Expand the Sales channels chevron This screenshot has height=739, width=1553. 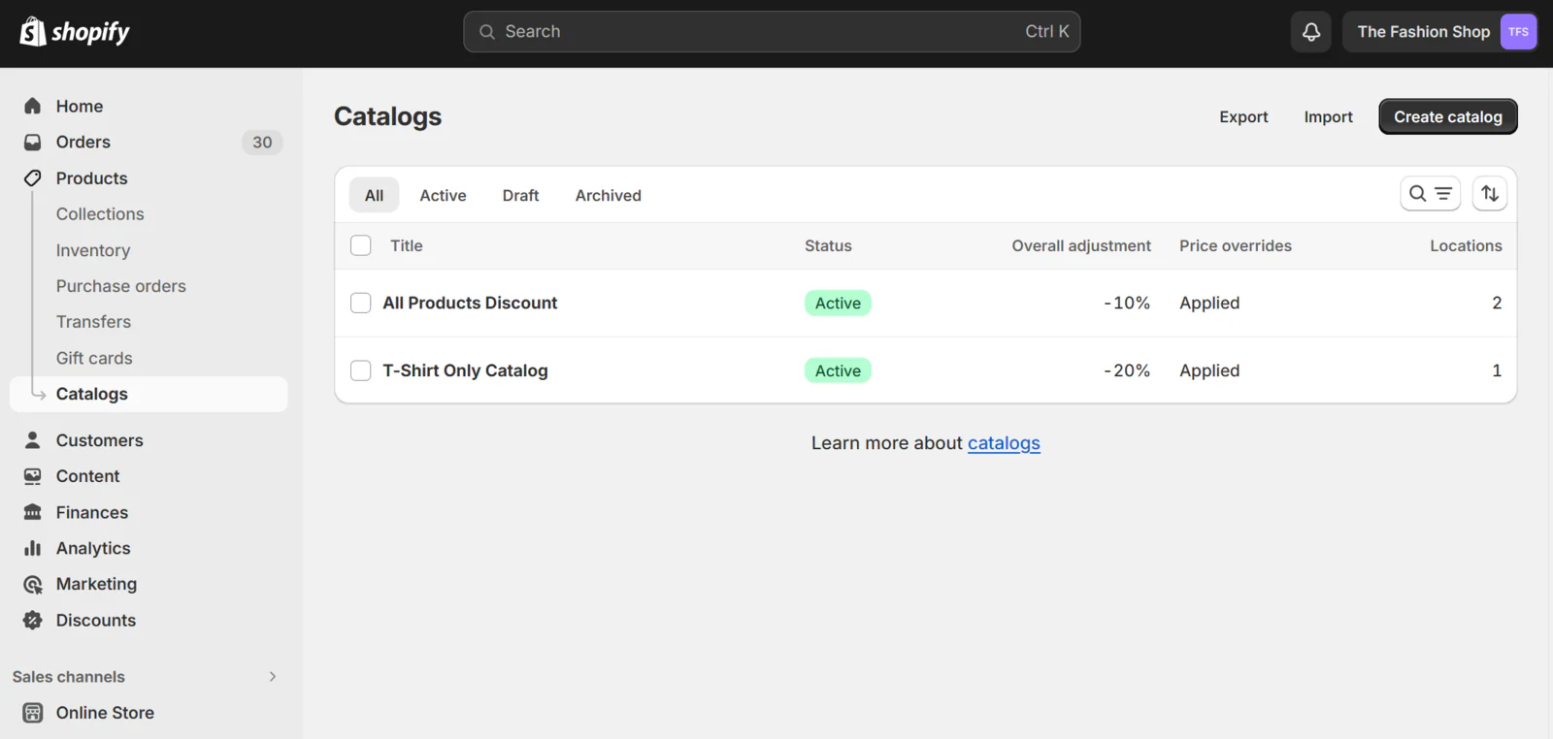(x=273, y=677)
